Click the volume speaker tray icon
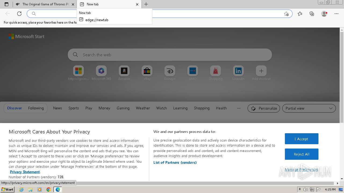344x193 pixels. pos(306,190)
